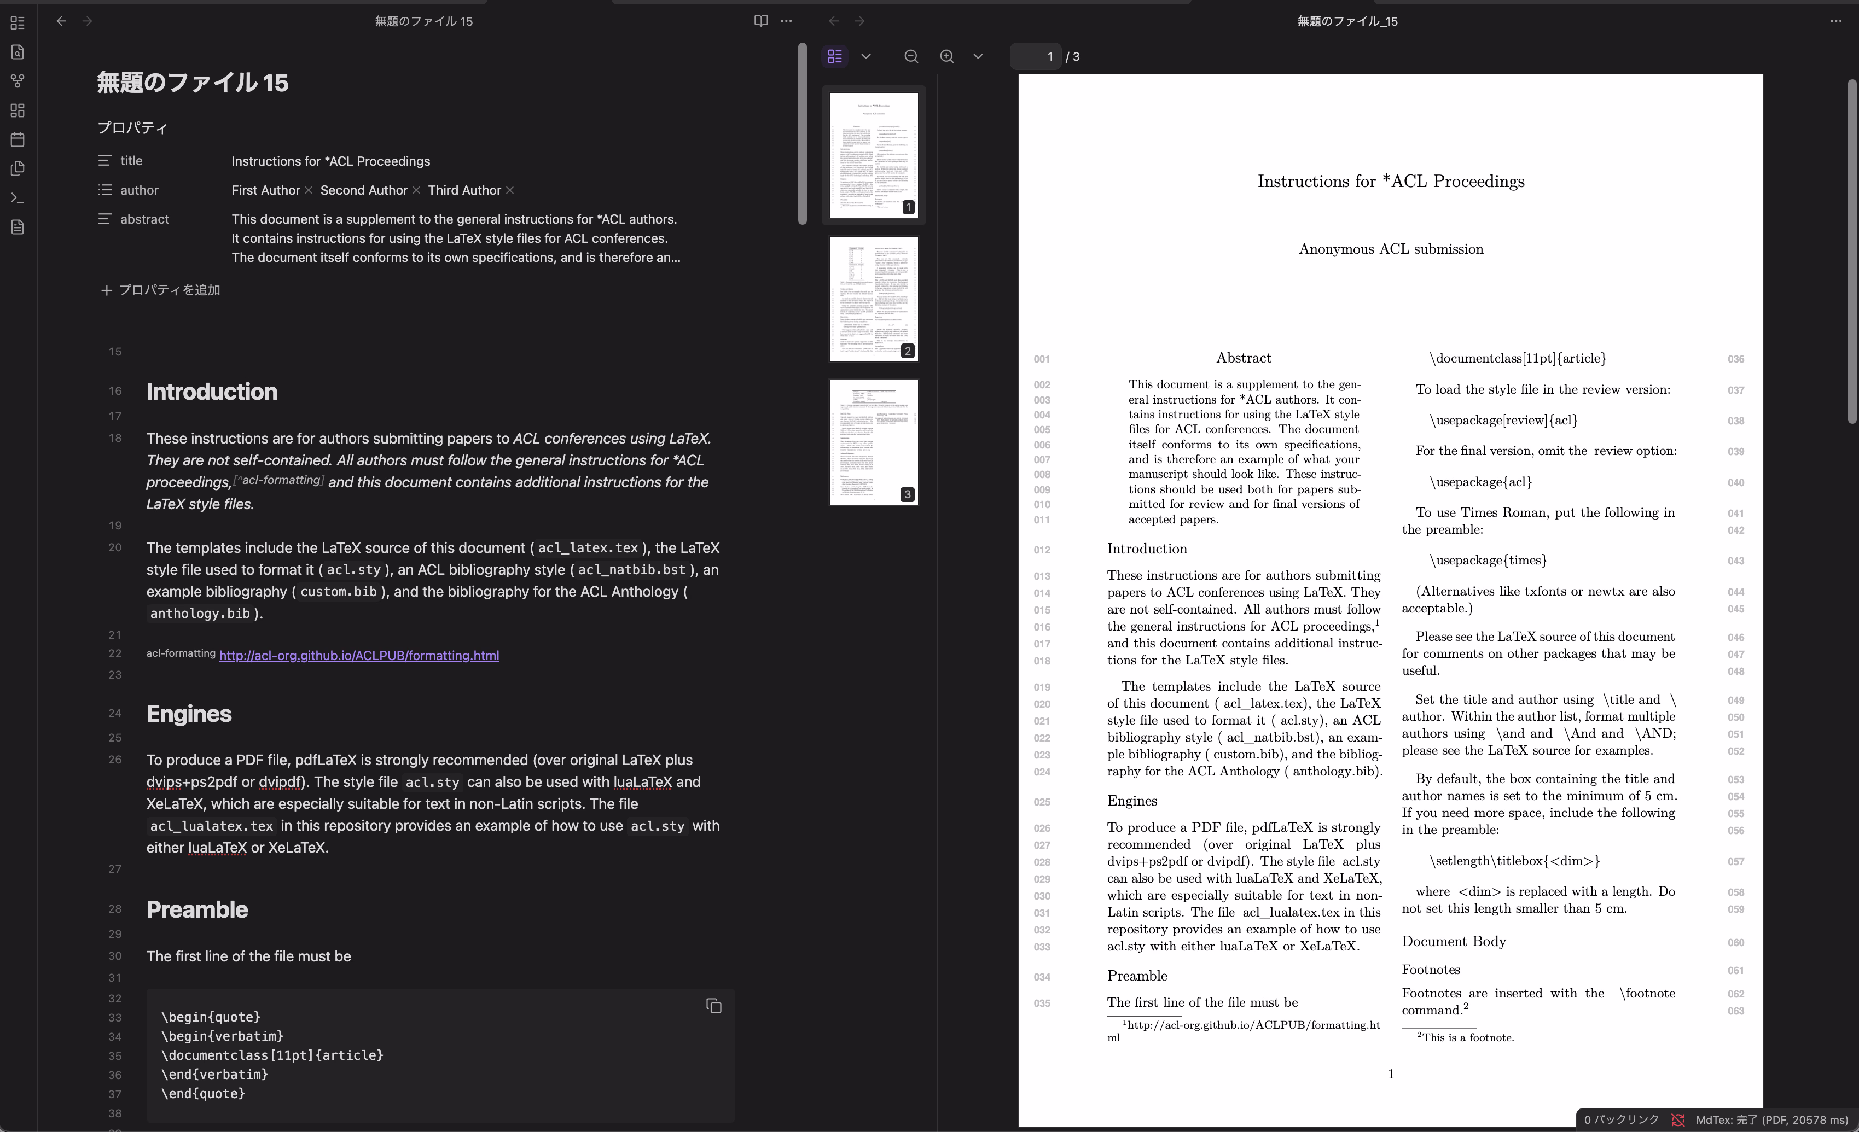Navigate forward in the PDF pane
This screenshot has height=1132, width=1859.
[x=859, y=21]
